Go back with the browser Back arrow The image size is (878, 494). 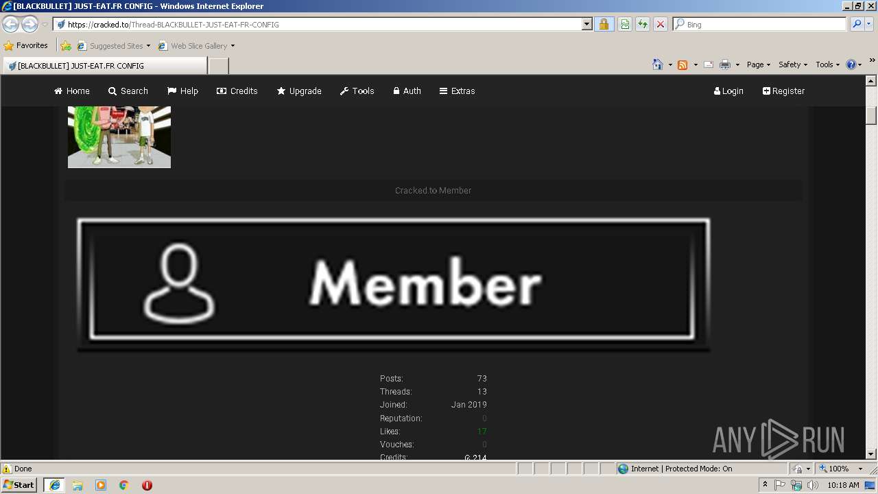coord(10,24)
